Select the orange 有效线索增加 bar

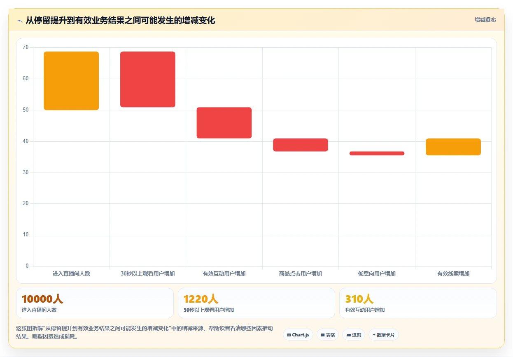click(x=453, y=147)
